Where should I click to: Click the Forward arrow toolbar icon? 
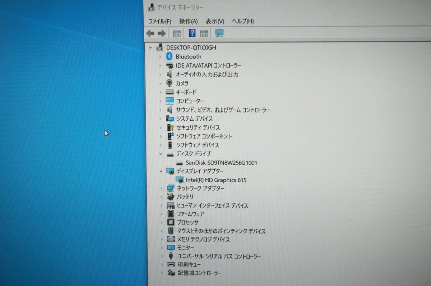click(x=162, y=33)
